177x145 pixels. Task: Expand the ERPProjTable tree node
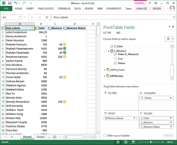[105, 70]
